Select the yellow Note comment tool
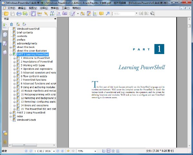193x155 pixels. (101, 14)
